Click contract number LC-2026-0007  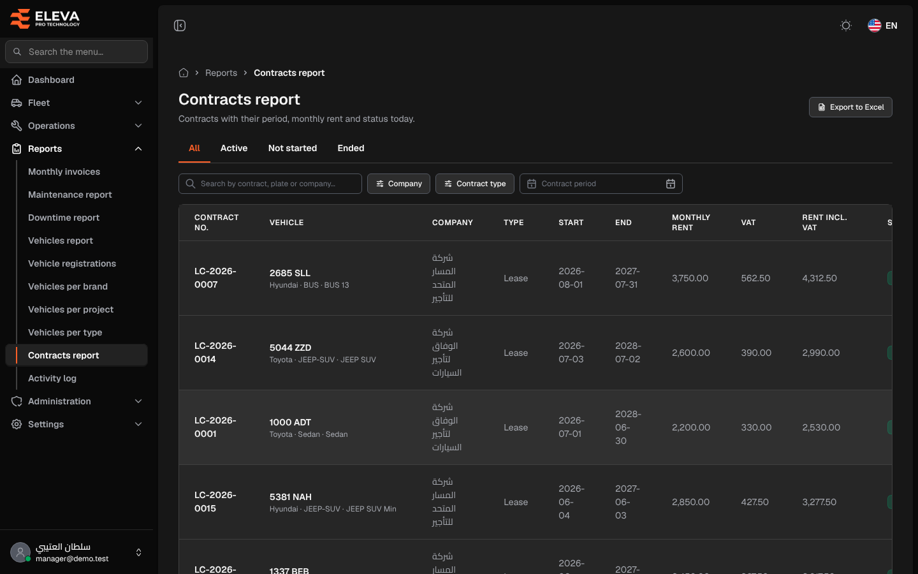click(x=215, y=278)
